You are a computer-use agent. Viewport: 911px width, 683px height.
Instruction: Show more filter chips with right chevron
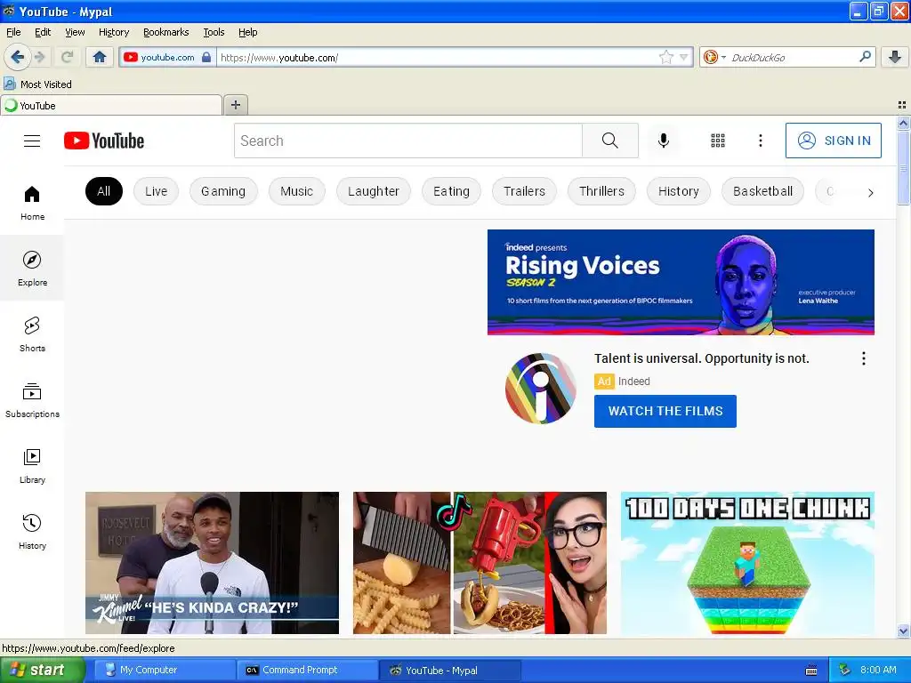(870, 192)
